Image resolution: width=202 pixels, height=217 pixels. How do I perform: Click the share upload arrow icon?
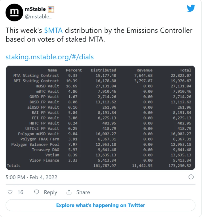pos(69,192)
